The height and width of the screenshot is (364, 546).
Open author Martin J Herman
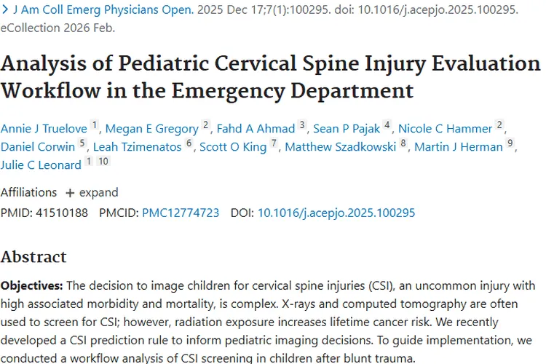458,147
